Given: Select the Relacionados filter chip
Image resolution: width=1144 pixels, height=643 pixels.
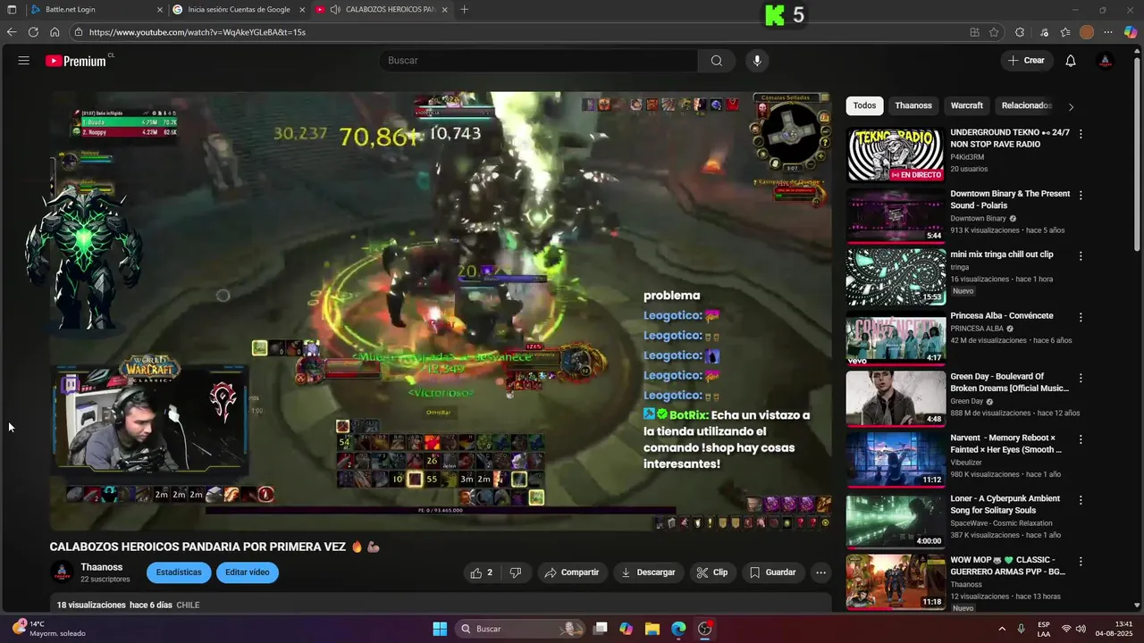Looking at the screenshot, I should point(1026,105).
